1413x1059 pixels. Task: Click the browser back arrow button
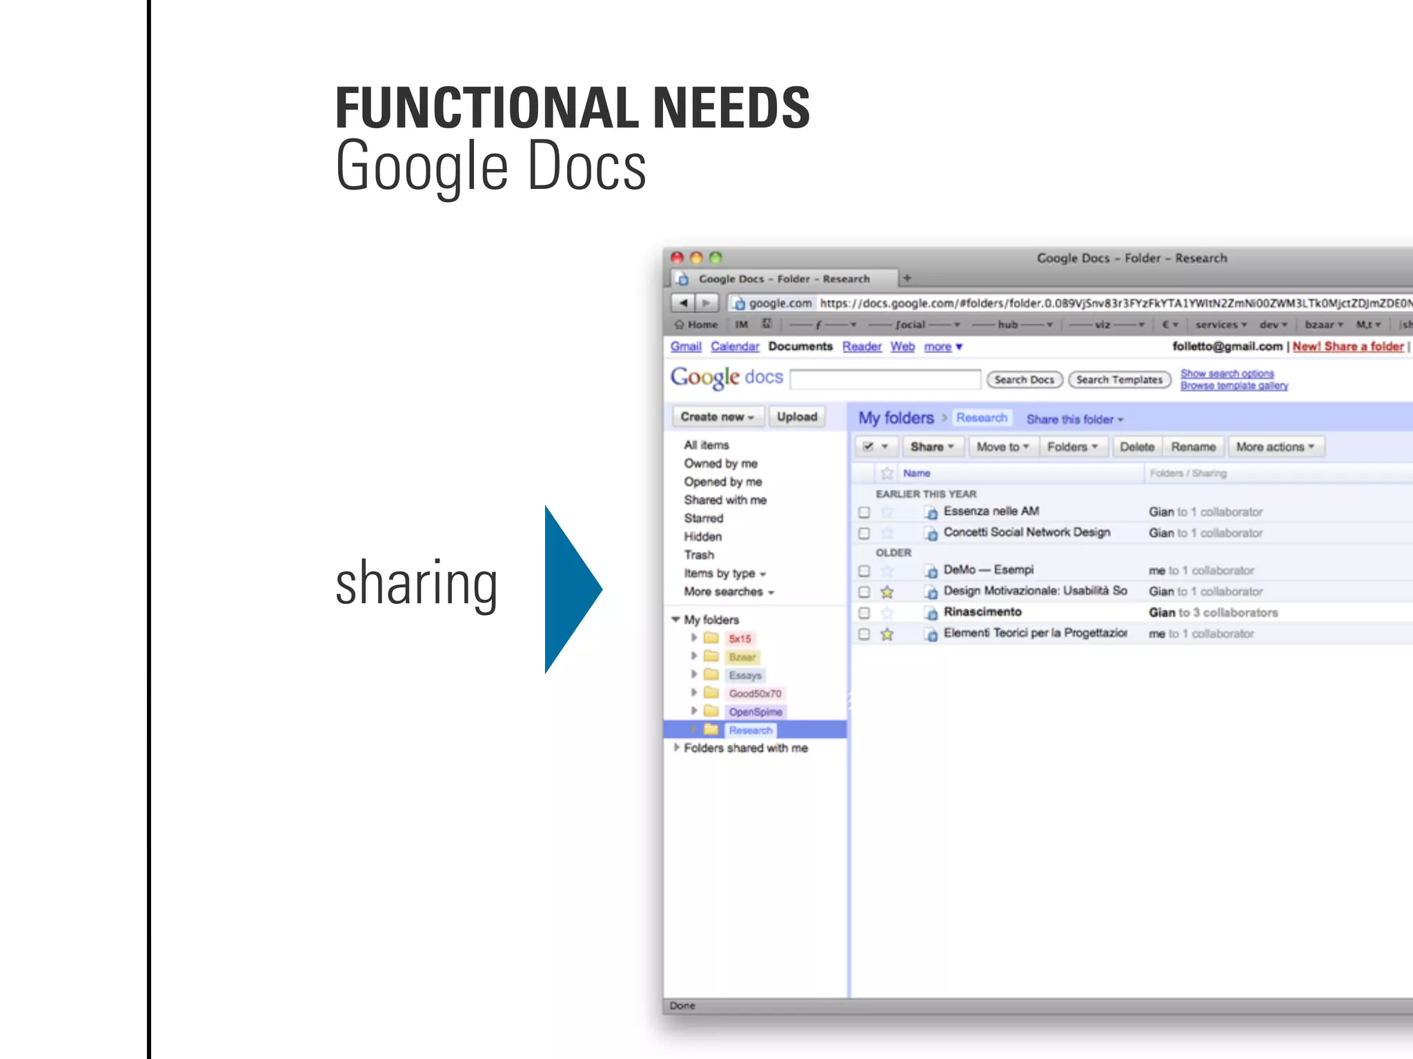[683, 303]
